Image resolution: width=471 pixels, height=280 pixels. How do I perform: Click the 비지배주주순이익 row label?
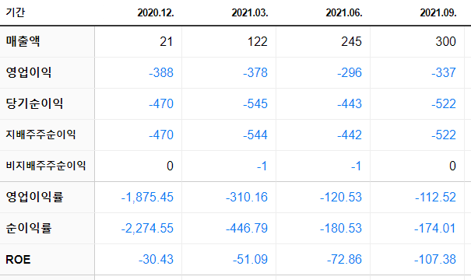click(46, 166)
